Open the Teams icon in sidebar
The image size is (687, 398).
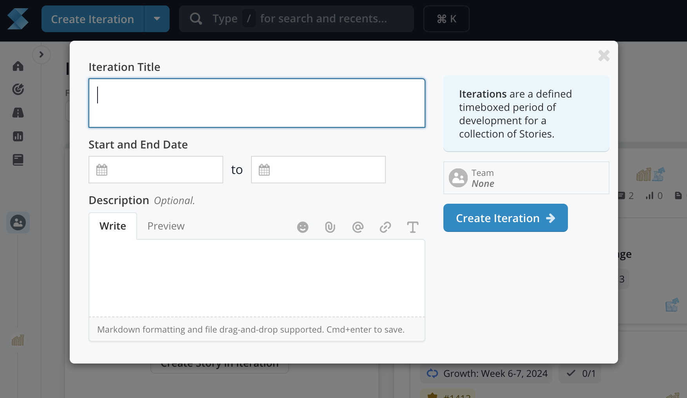click(x=18, y=223)
